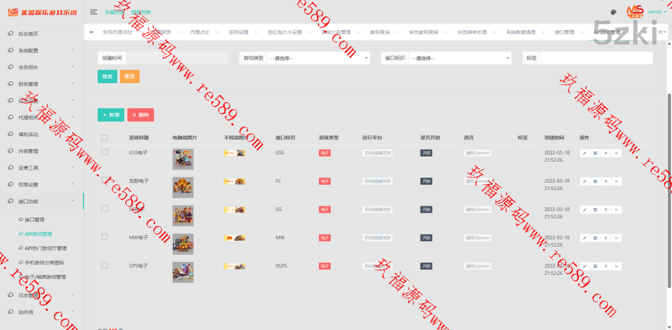Click the square icon in MW电子 row

pos(595,238)
